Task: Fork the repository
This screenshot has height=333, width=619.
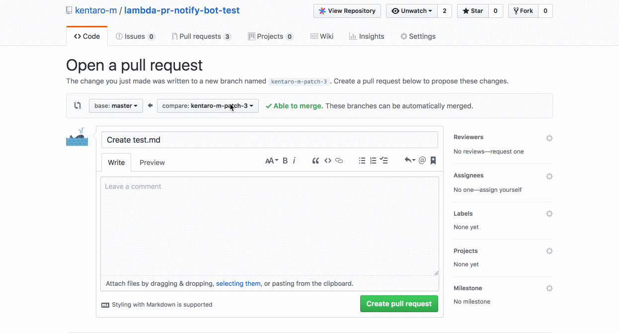Action: (523, 11)
